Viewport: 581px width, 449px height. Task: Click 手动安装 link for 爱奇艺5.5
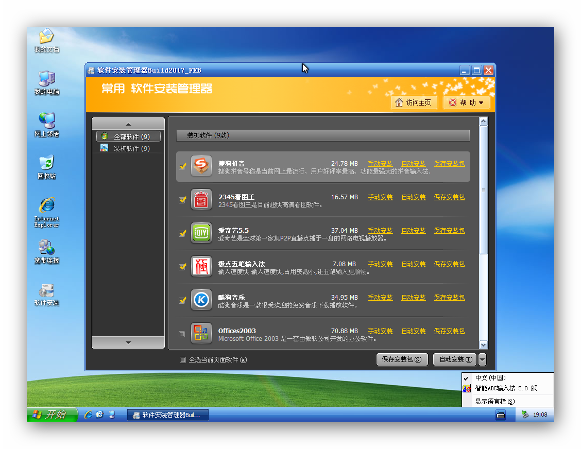coord(380,231)
